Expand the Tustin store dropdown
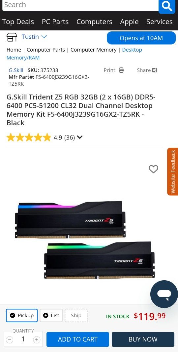178x352 pixels. [x=34, y=37]
